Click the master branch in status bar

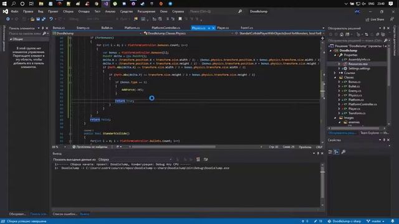[x=375, y=222]
